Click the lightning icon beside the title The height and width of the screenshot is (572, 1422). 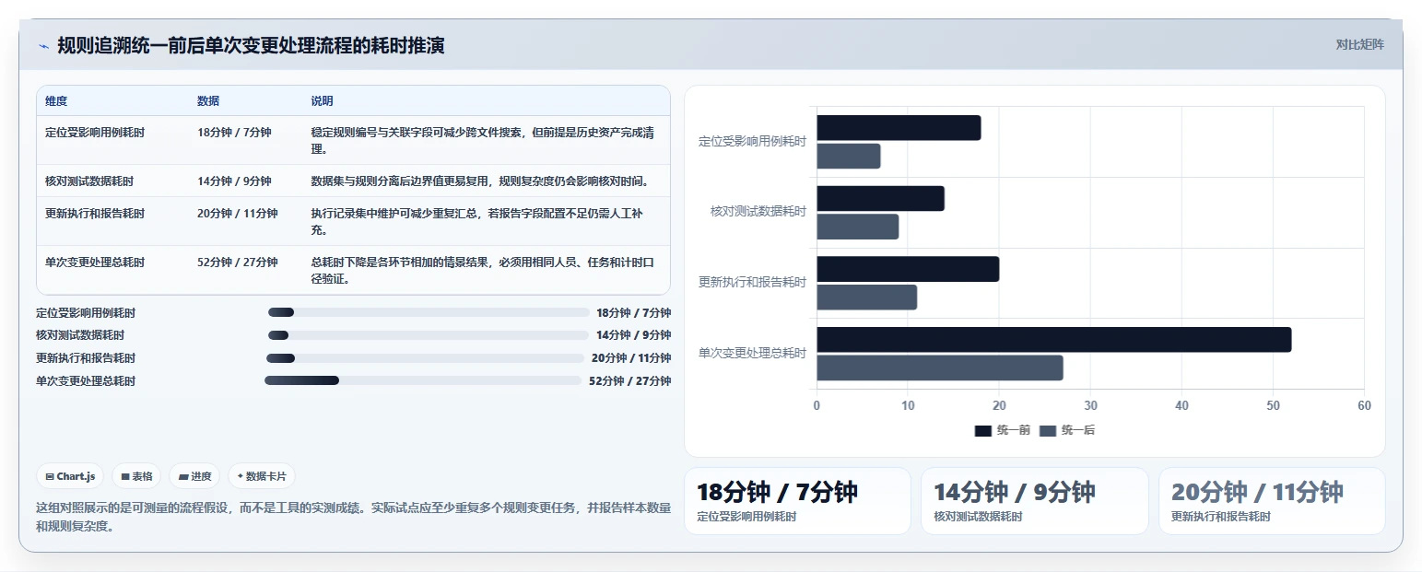click(x=43, y=46)
